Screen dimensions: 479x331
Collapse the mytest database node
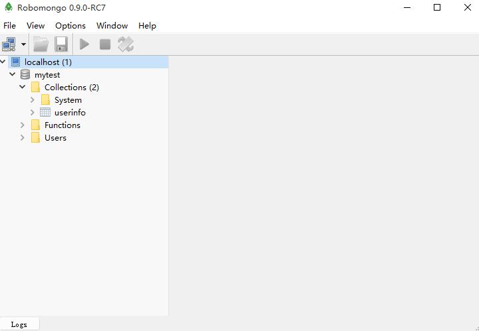13,74
